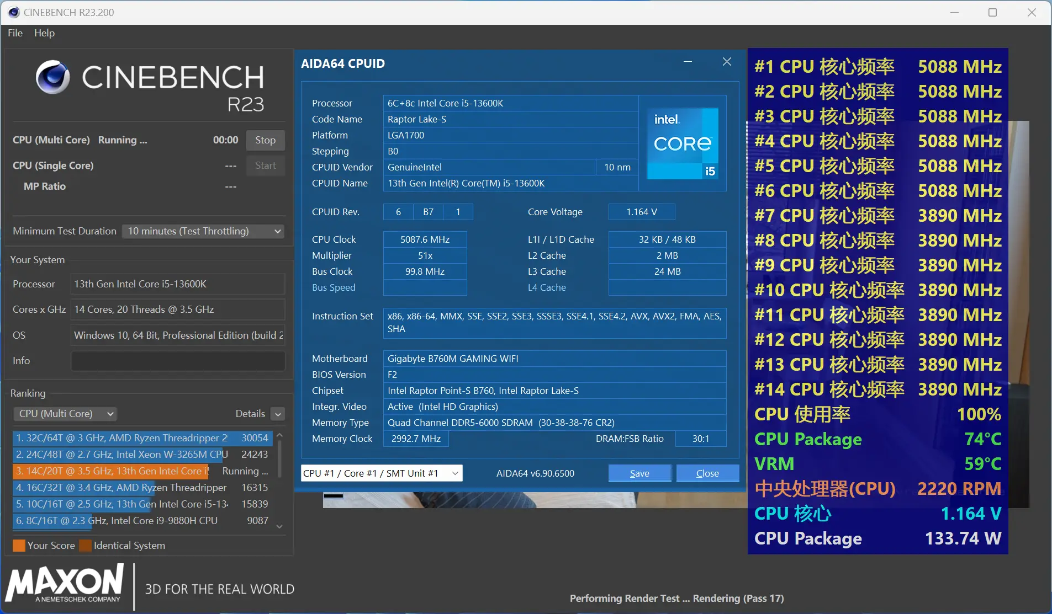Click the Cinebench sphere logo icon
The height and width of the screenshot is (614, 1052).
[53, 77]
